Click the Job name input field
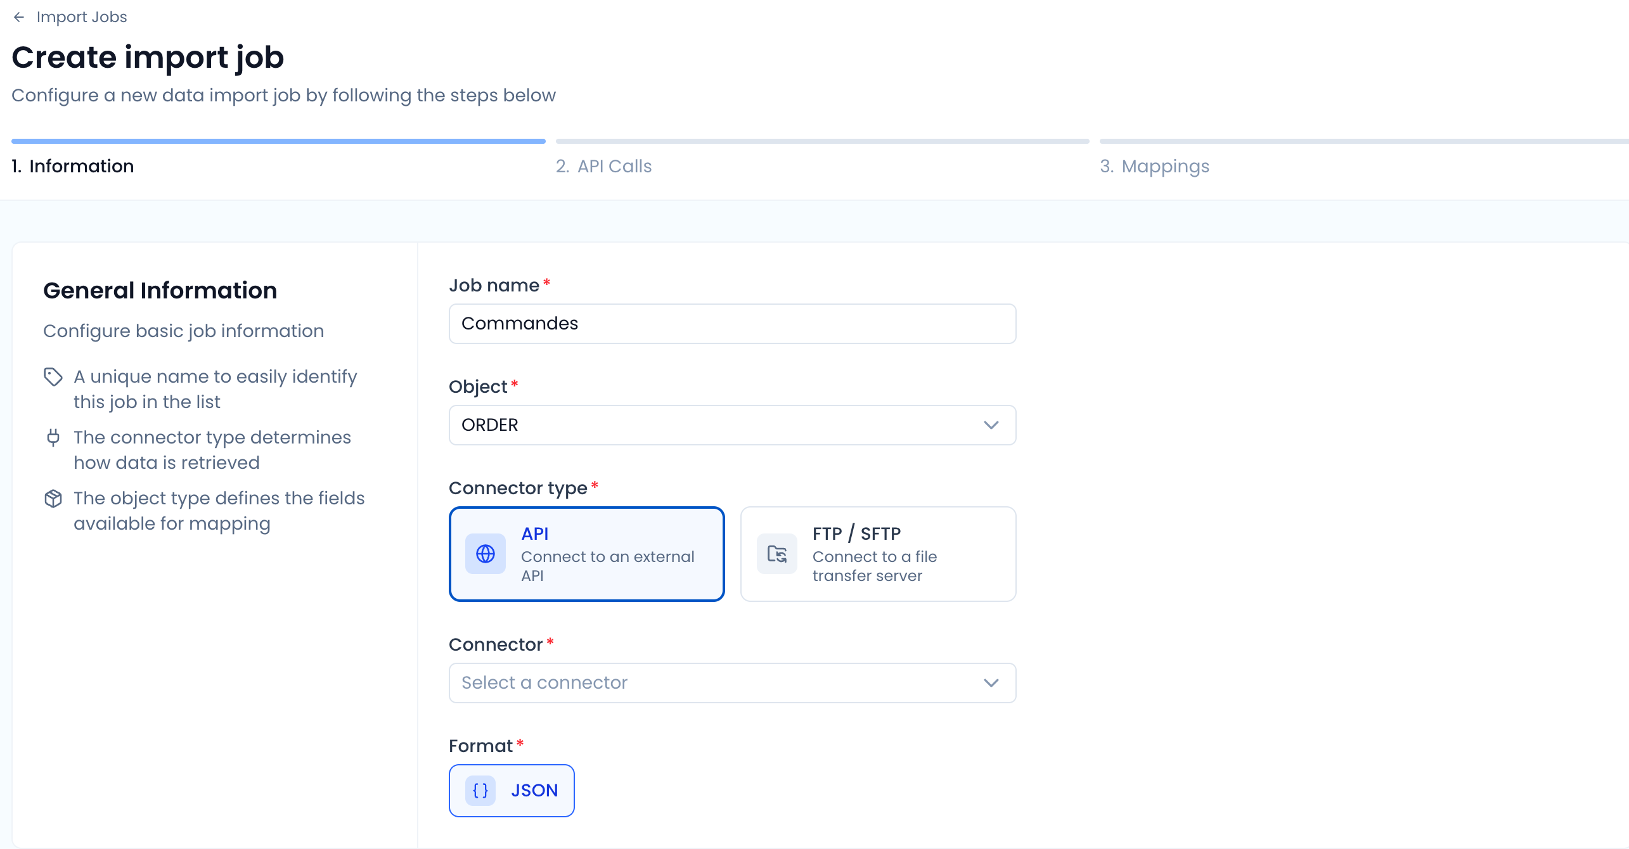The height and width of the screenshot is (849, 1629). click(x=732, y=323)
